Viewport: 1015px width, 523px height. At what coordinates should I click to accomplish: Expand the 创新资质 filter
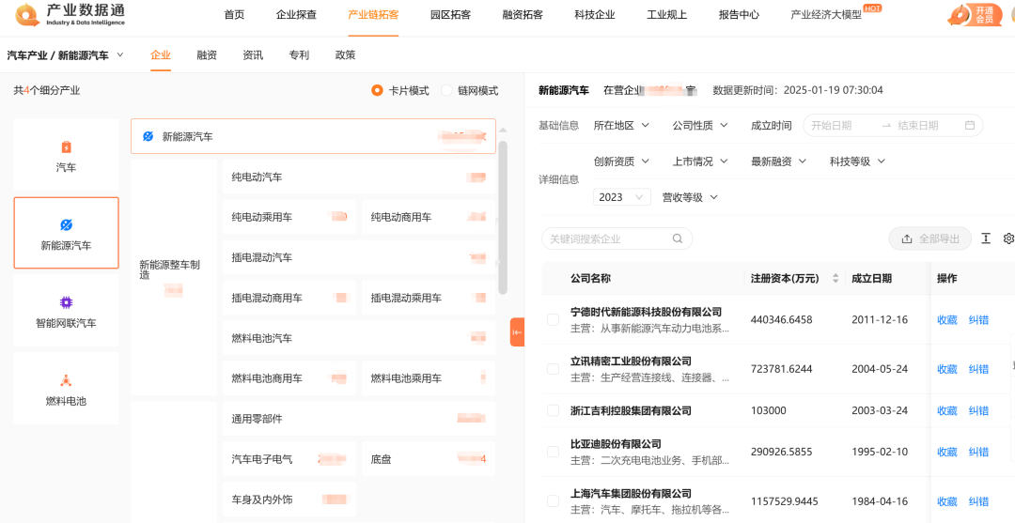pyautogui.click(x=621, y=162)
